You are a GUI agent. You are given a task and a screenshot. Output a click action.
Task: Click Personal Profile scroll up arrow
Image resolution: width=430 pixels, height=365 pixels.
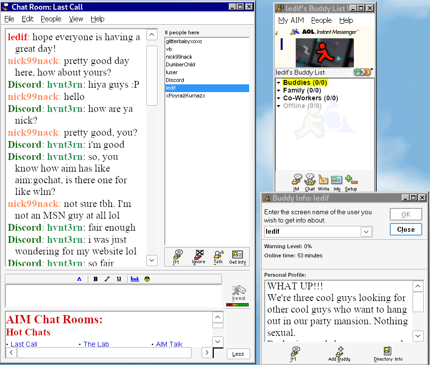[418, 286]
